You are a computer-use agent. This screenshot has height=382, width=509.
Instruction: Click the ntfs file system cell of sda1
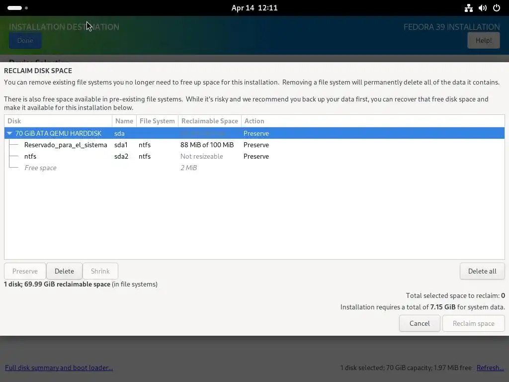145,145
